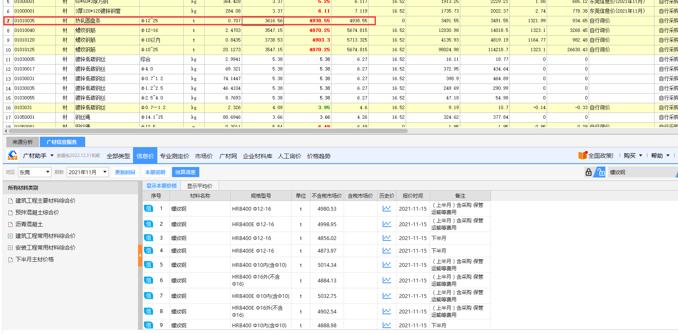Viewport: 678px width, 334px height.
Task: Open the history price chart for row 8
Action: click(x=386, y=311)
